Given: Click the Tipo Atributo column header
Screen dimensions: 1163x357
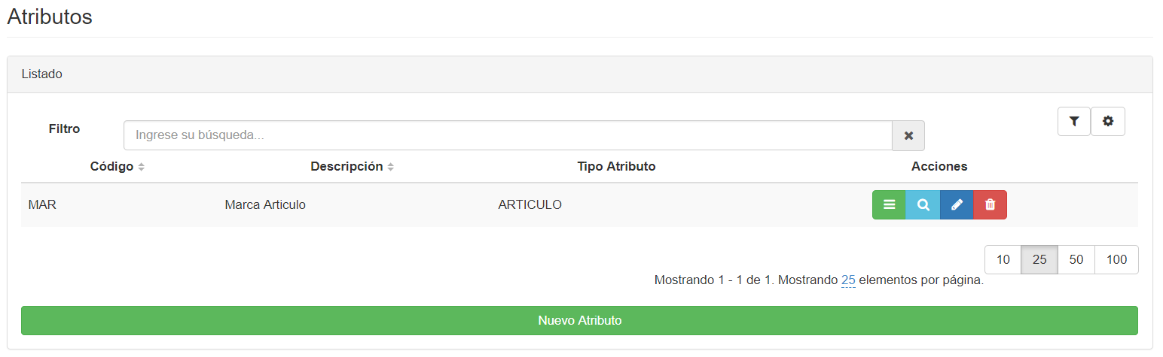Looking at the screenshot, I should point(616,166).
